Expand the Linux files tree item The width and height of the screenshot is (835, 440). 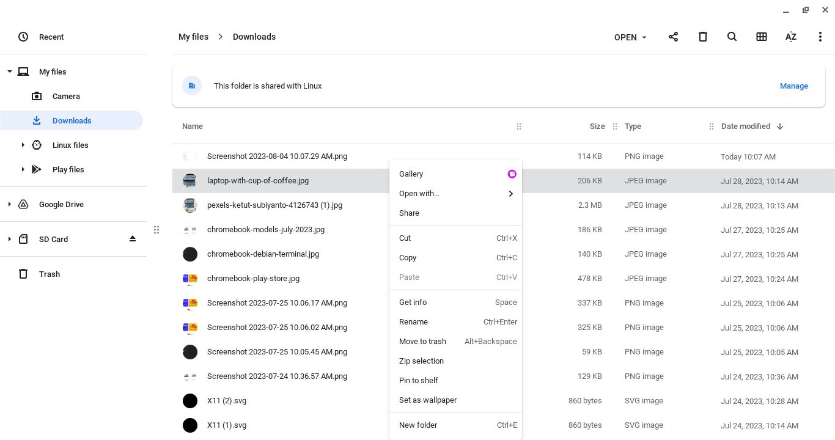pos(23,145)
